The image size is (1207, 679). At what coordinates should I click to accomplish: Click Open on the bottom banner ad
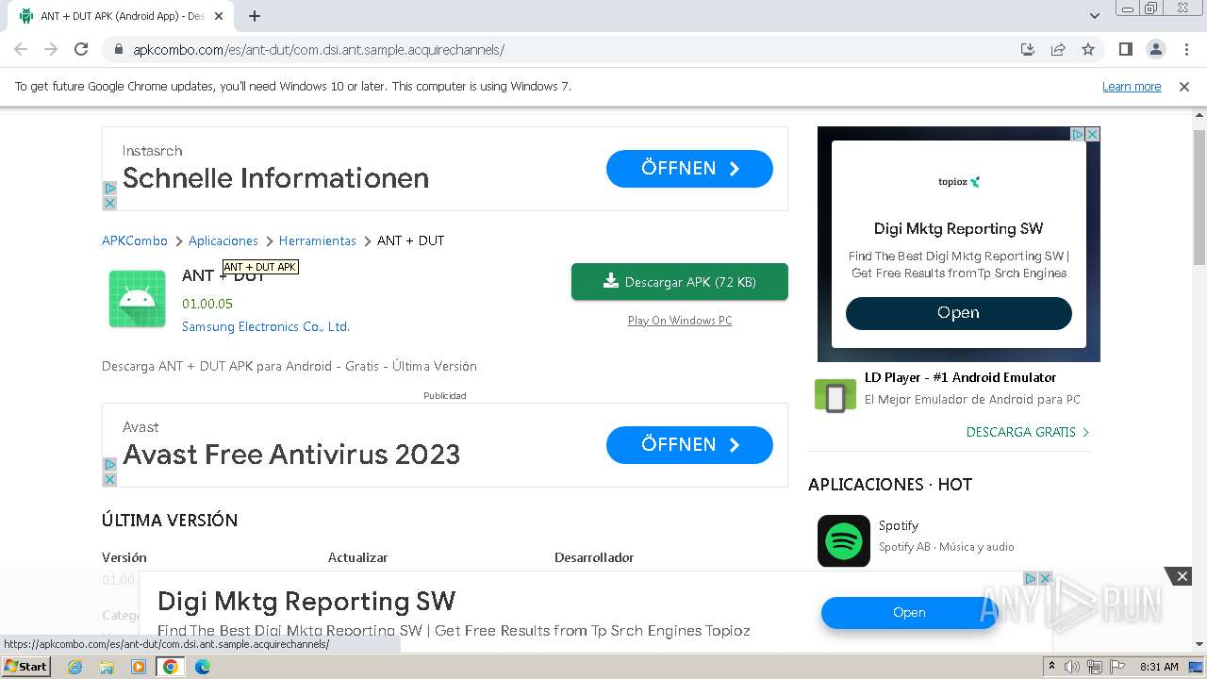[x=909, y=613]
